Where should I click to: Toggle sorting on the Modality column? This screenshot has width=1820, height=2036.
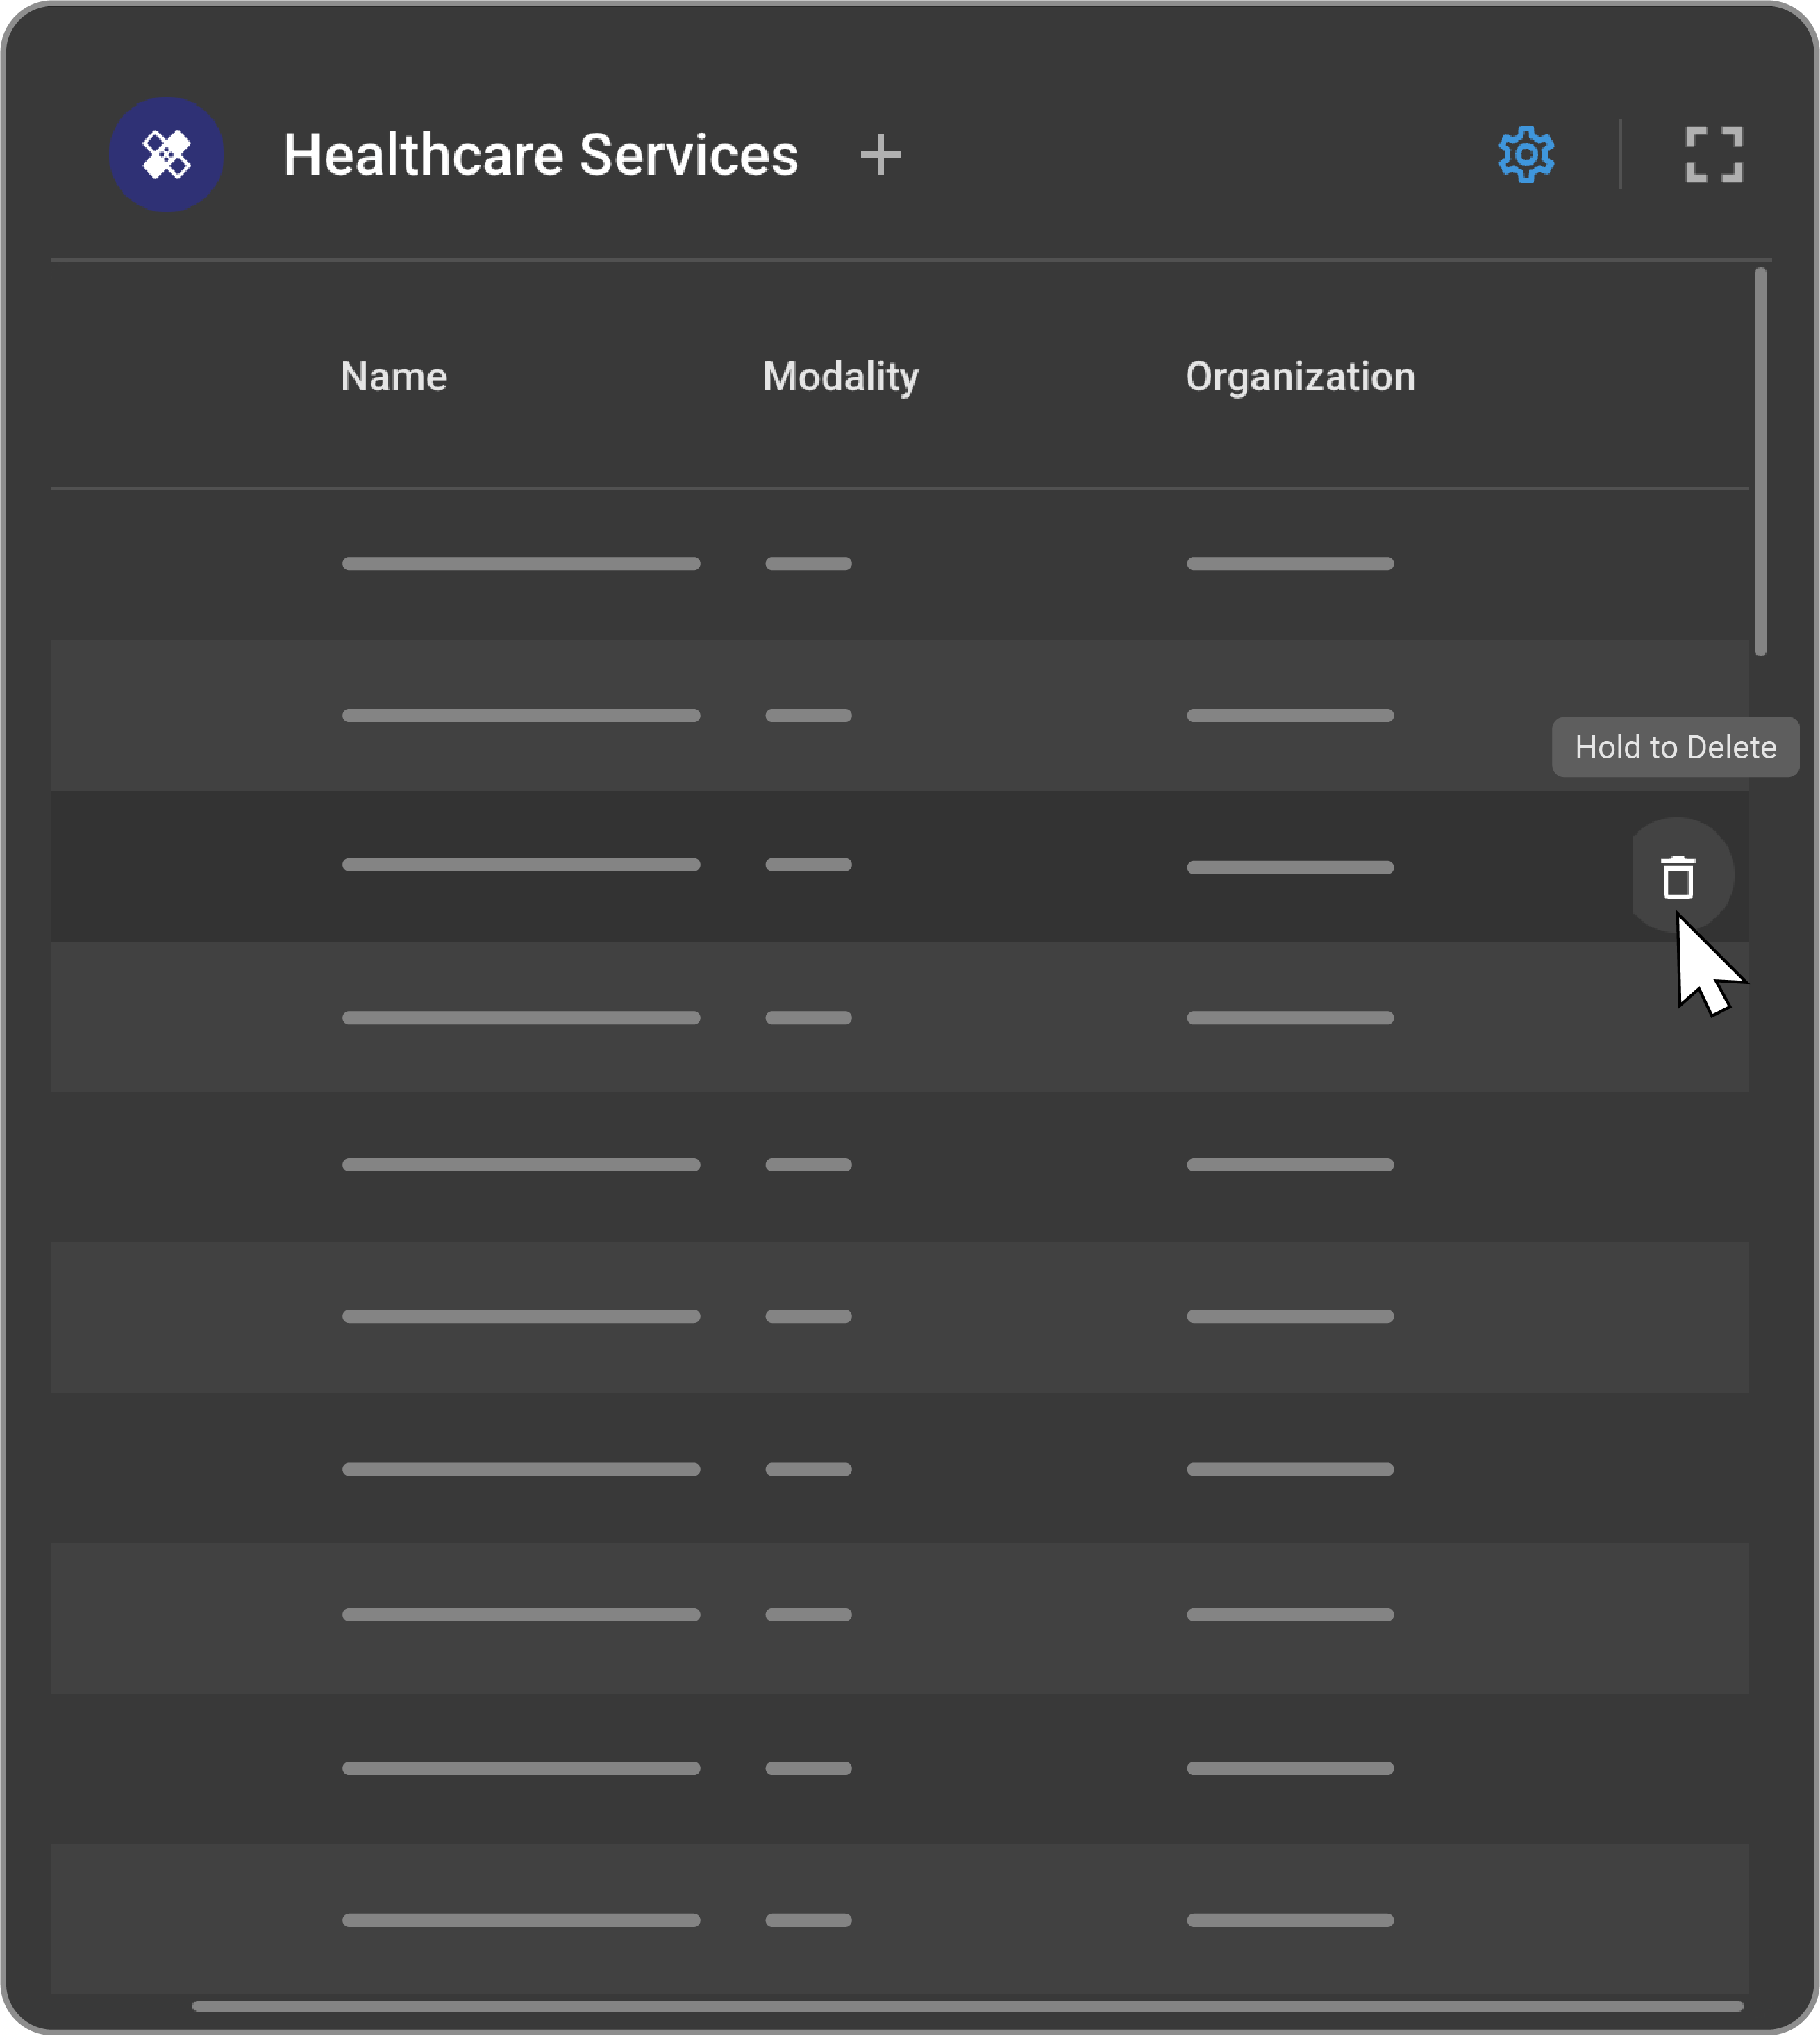(x=840, y=377)
